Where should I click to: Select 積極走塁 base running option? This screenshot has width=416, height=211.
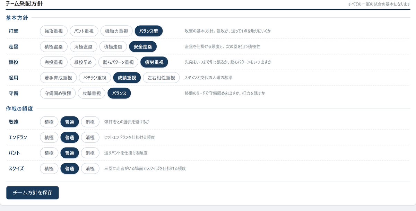pos(113,46)
